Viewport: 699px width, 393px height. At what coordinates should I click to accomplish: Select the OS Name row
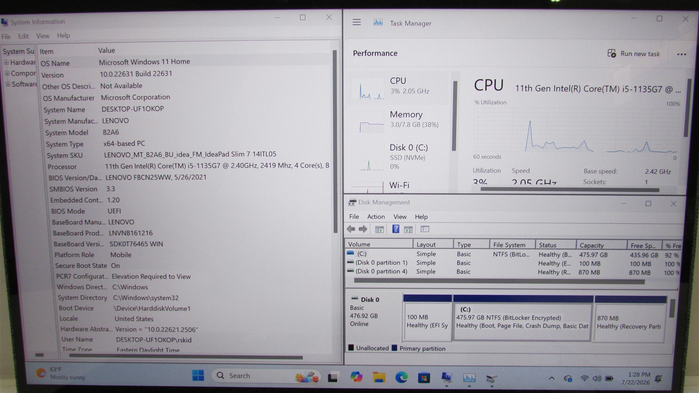click(x=185, y=62)
